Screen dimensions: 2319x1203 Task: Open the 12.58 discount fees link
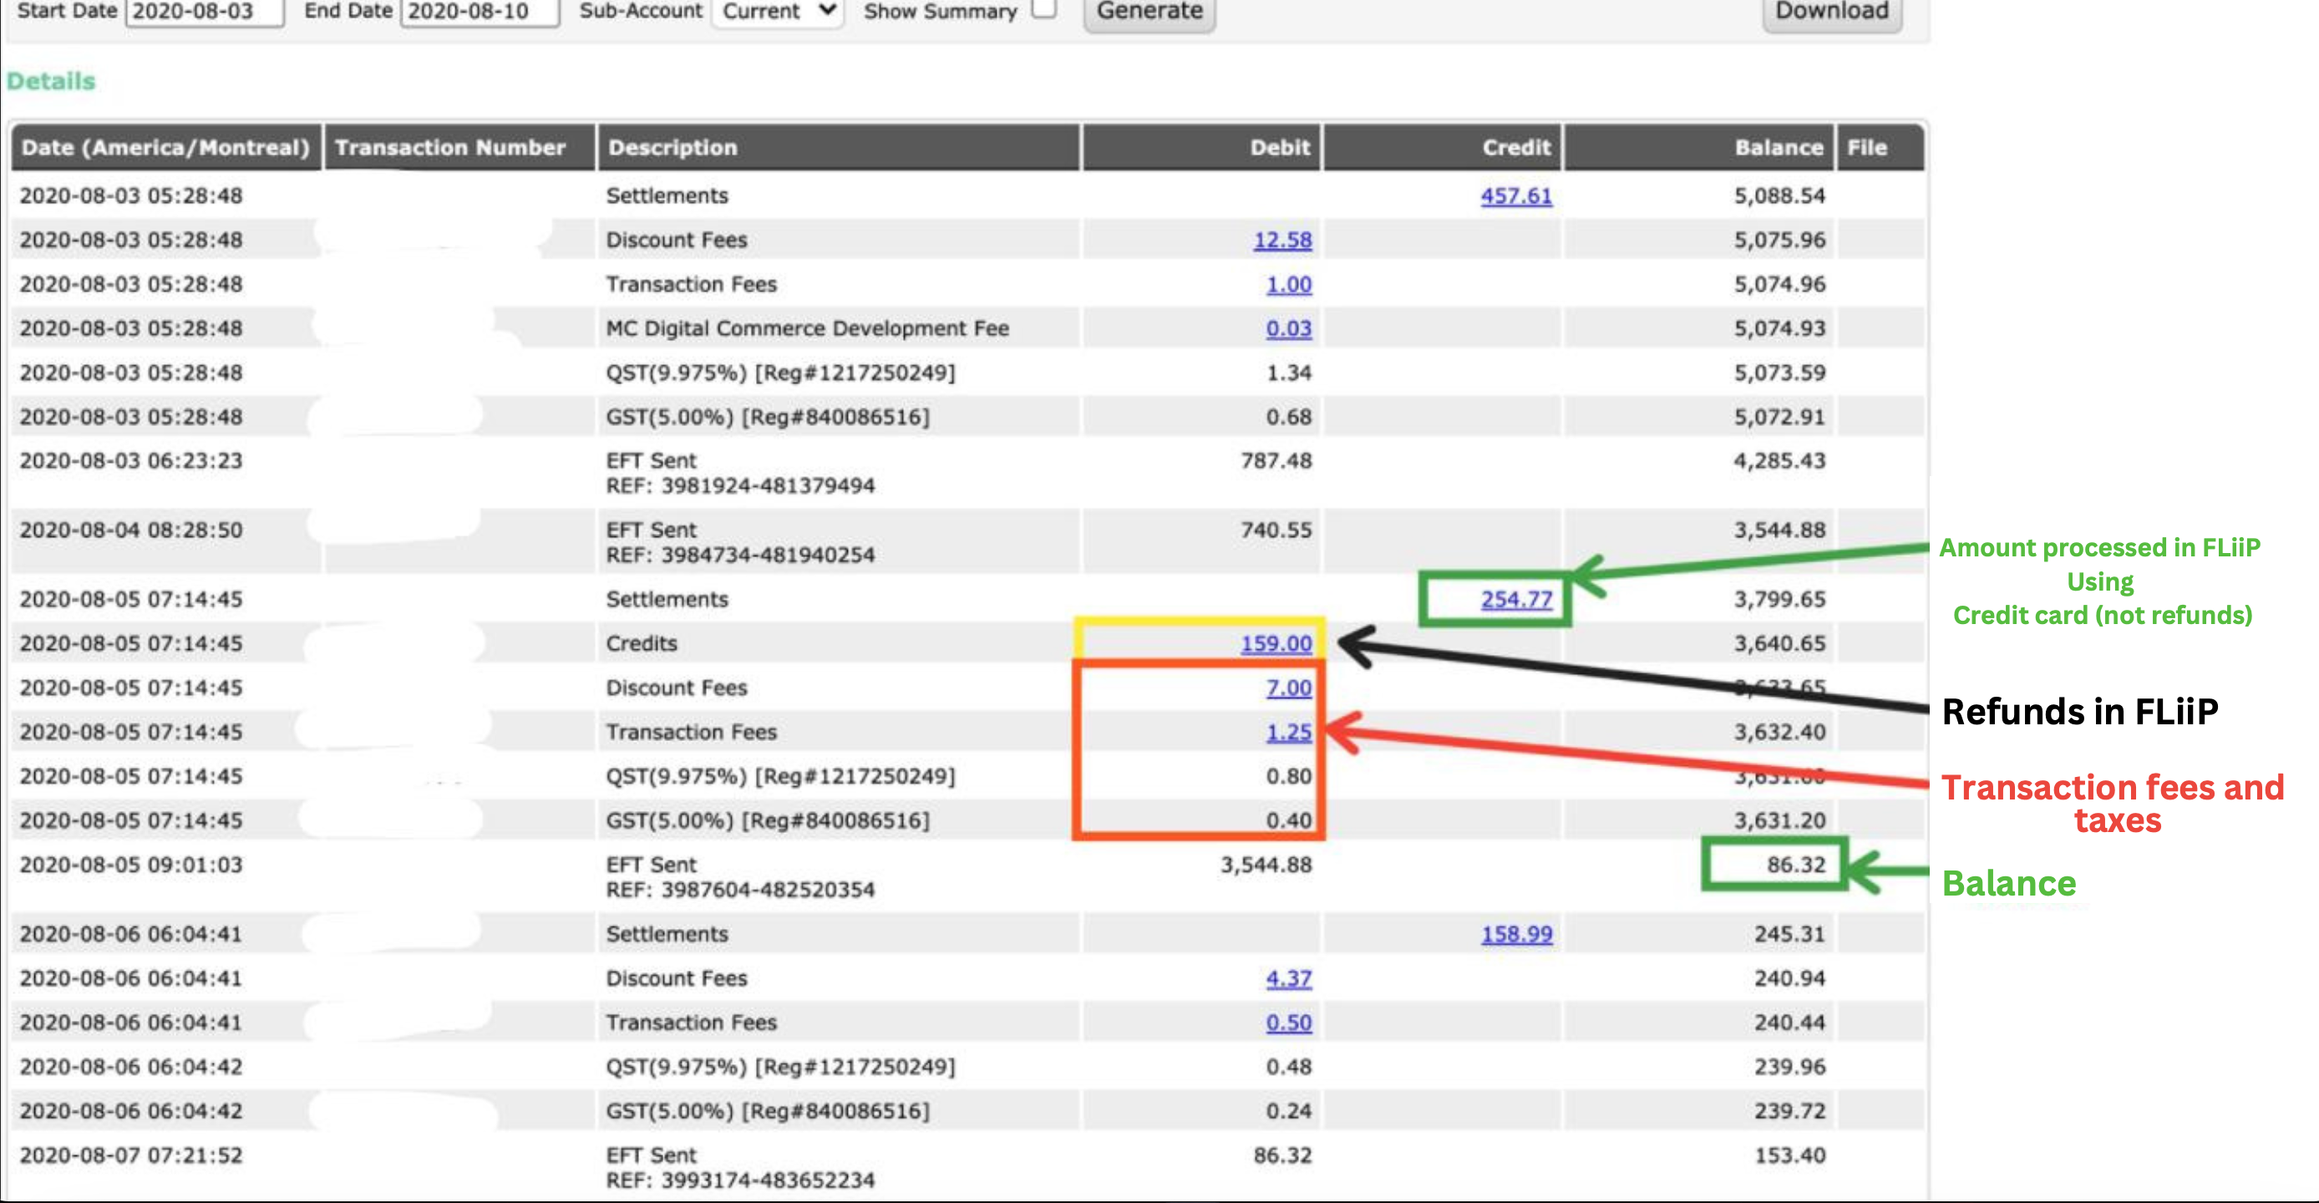[x=1282, y=240]
